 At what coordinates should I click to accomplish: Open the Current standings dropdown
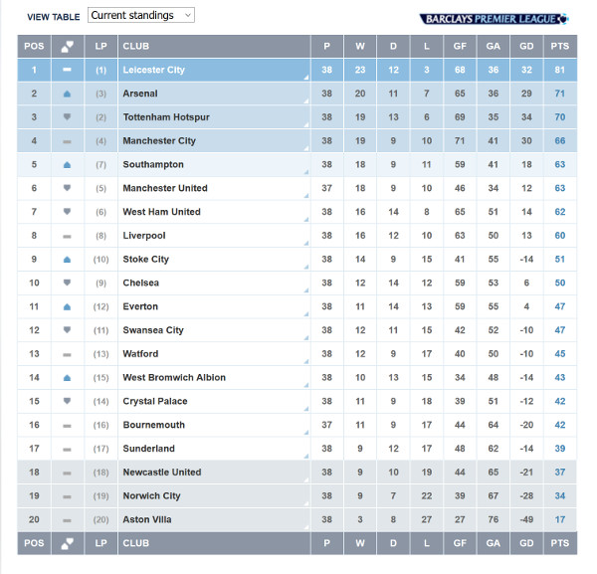pyautogui.click(x=141, y=15)
